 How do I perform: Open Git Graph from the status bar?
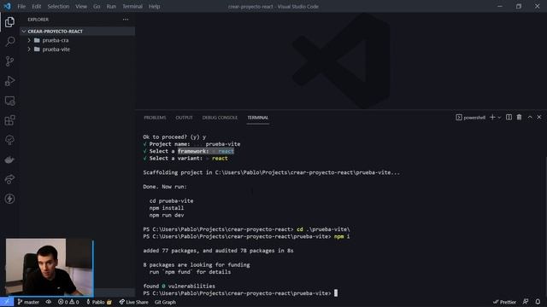tap(165, 302)
